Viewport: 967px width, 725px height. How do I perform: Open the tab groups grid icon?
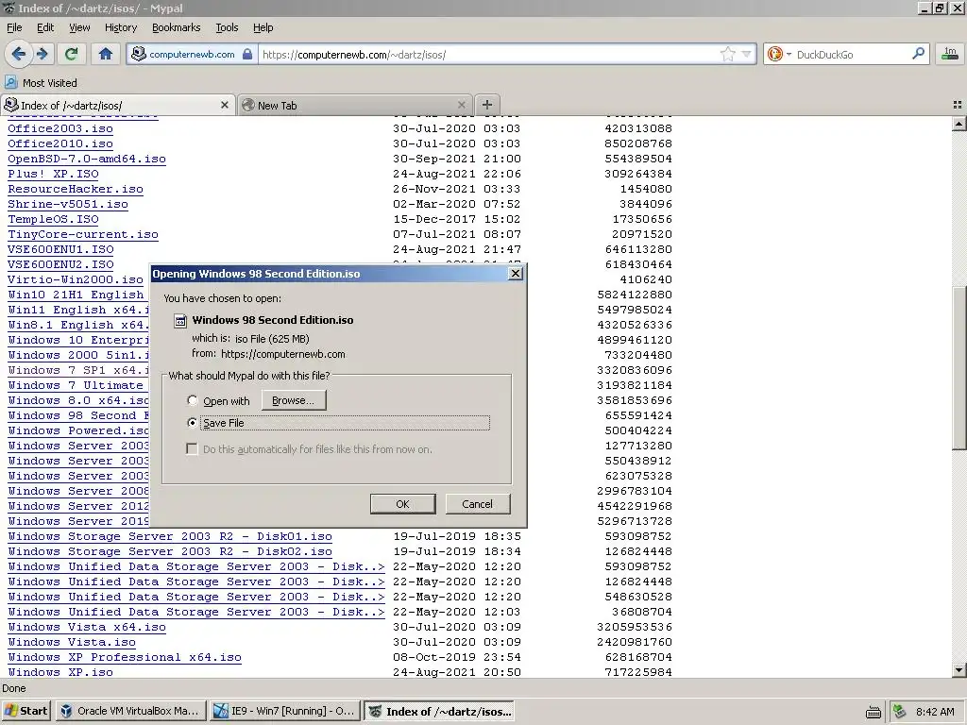pos(958,106)
